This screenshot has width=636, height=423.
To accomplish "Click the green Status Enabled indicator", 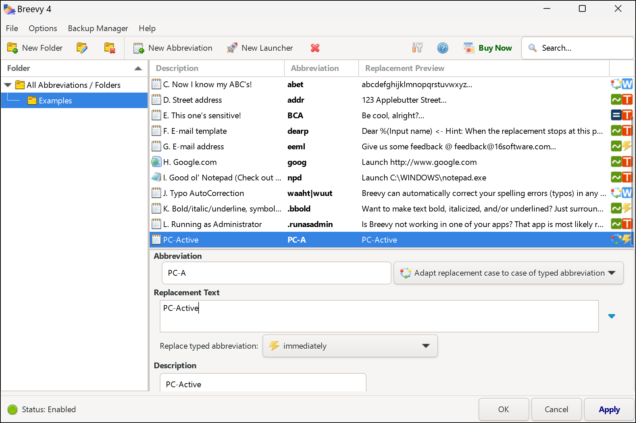I will pyautogui.click(x=12, y=409).
